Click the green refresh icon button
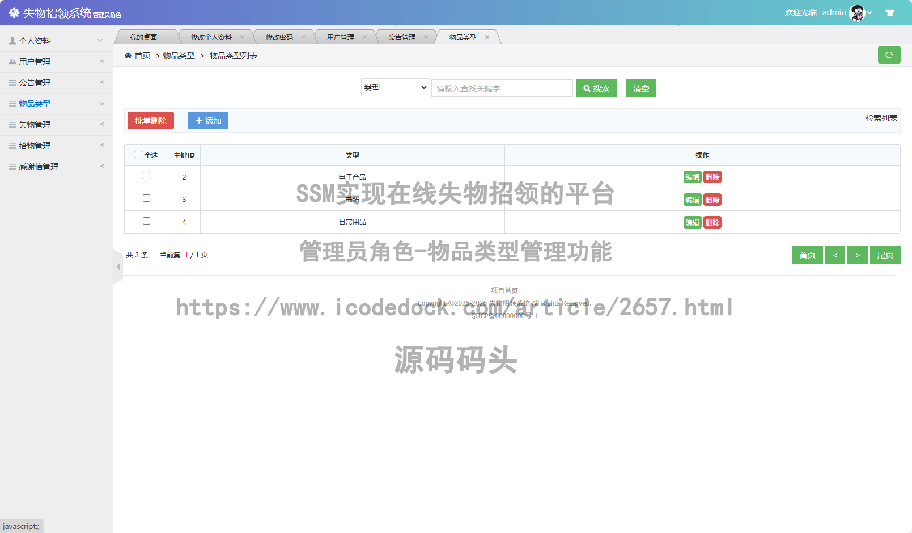912x533 pixels. [x=889, y=55]
